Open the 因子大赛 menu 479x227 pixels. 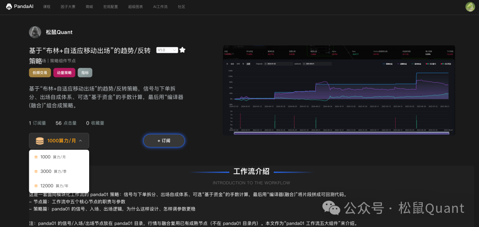coord(68,7)
